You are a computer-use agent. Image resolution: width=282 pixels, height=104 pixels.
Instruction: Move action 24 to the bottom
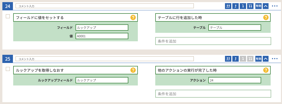coord(250,6)
